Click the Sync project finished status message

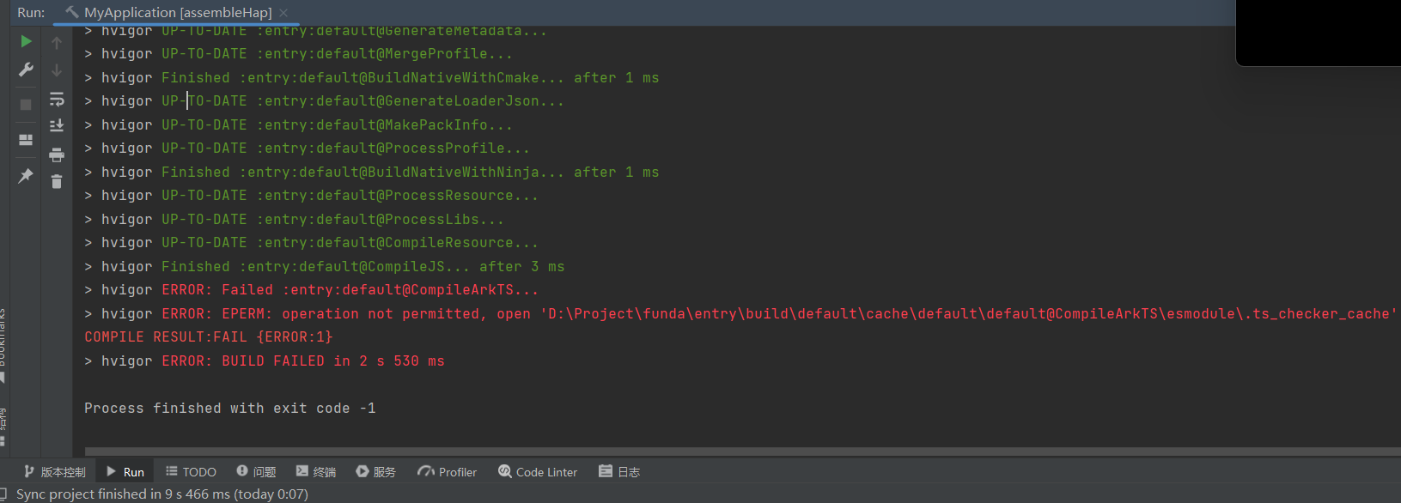[x=162, y=494]
